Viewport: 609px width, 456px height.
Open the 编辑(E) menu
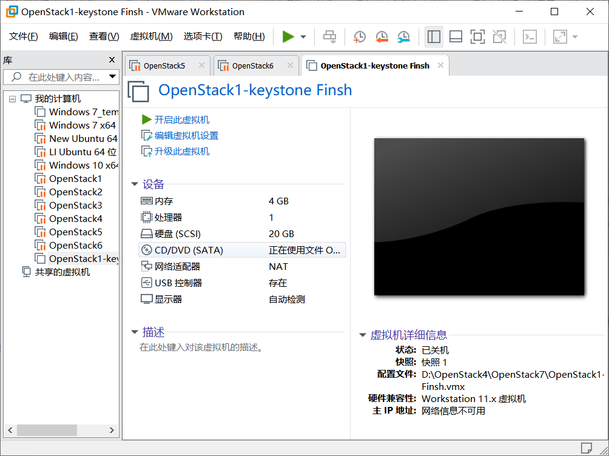pyautogui.click(x=63, y=36)
